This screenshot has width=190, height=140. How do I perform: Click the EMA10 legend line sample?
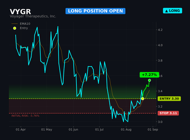(14, 24)
